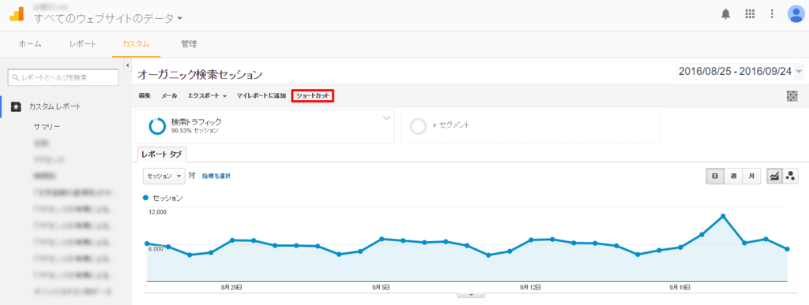Open the vertical dots options menu
The image size is (809, 305).
click(771, 14)
